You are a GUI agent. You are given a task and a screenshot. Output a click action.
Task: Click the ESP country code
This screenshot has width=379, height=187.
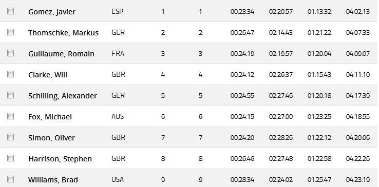point(118,12)
